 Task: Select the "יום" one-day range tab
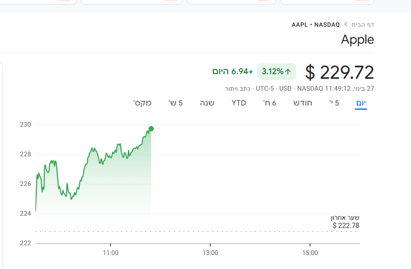[x=361, y=103]
